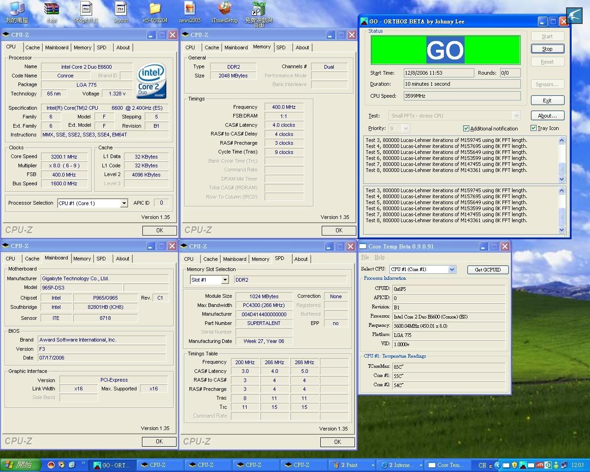This screenshot has height=472, width=590.
Task: Open the Slot #1 dropdown in SPD window
Action: pos(224,280)
